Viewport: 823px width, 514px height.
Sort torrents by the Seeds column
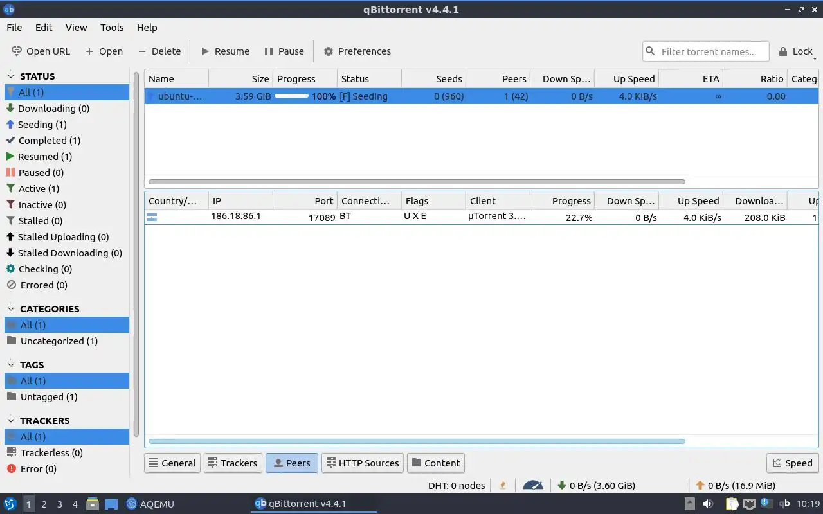433,79
